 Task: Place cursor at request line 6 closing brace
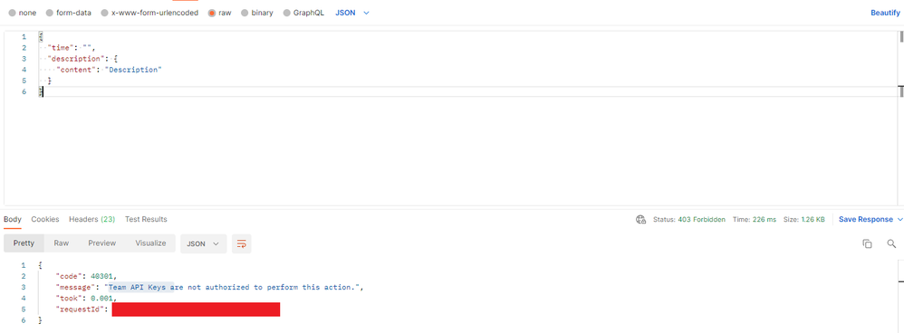tap(41, 91)
